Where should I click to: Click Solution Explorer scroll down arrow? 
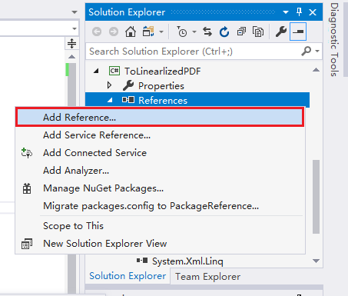click(x=317, y=261)
